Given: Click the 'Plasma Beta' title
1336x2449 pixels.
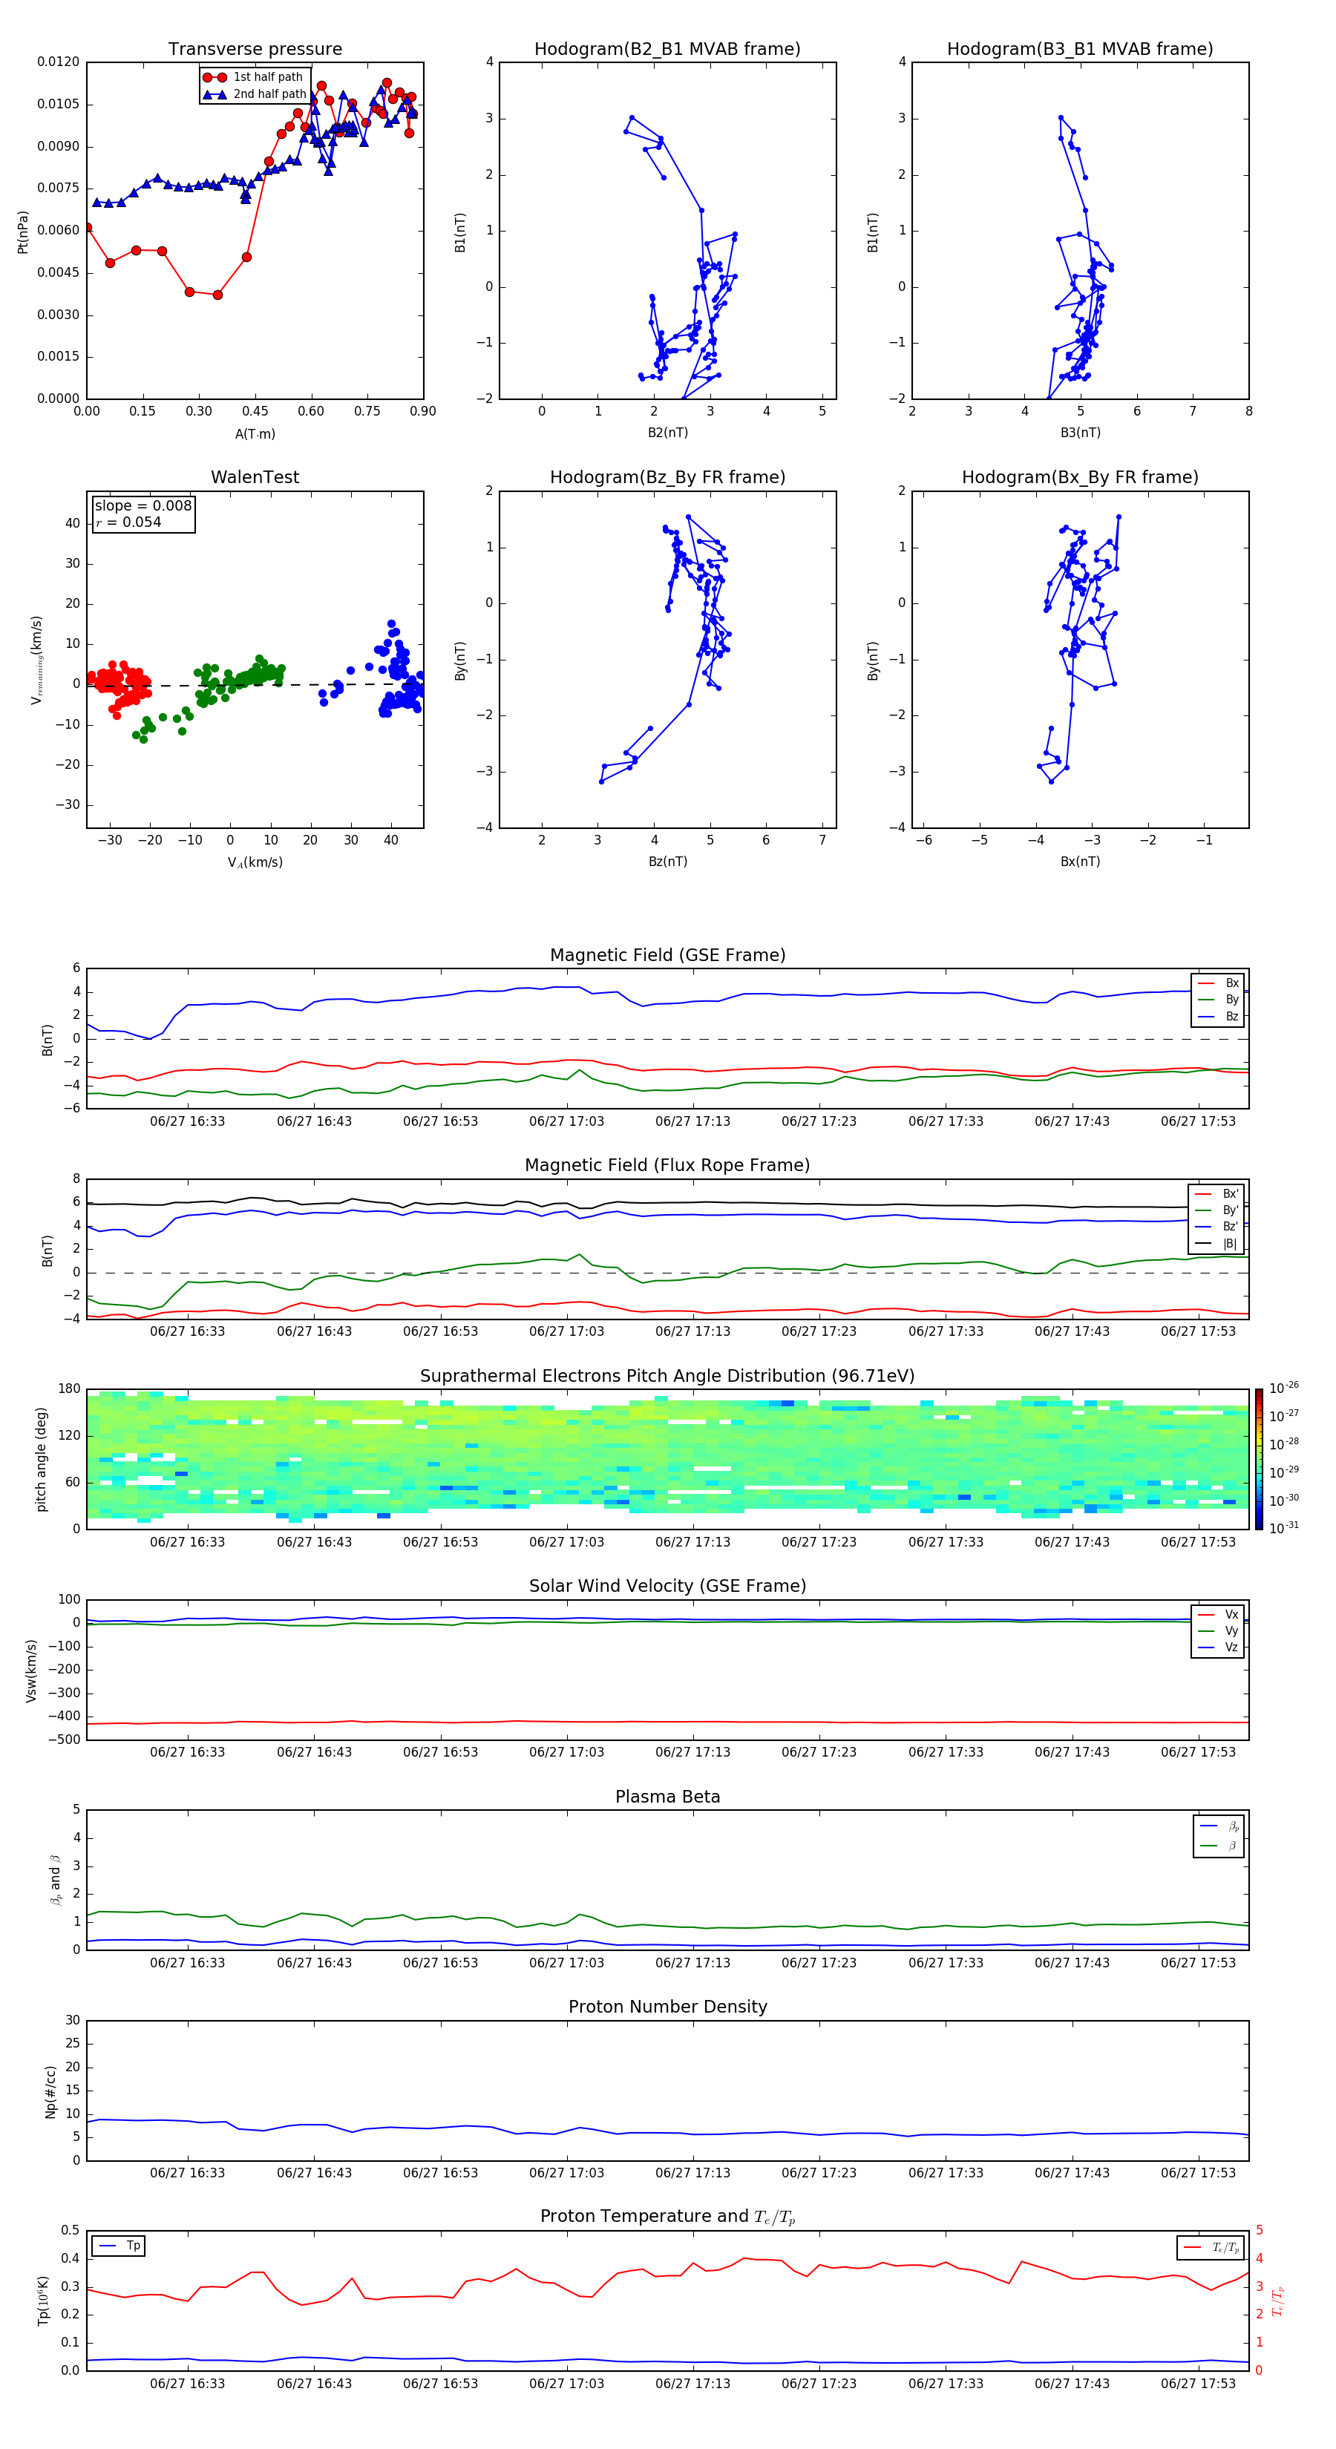Looking at the screenshot, I should (x=667, y=1797).
